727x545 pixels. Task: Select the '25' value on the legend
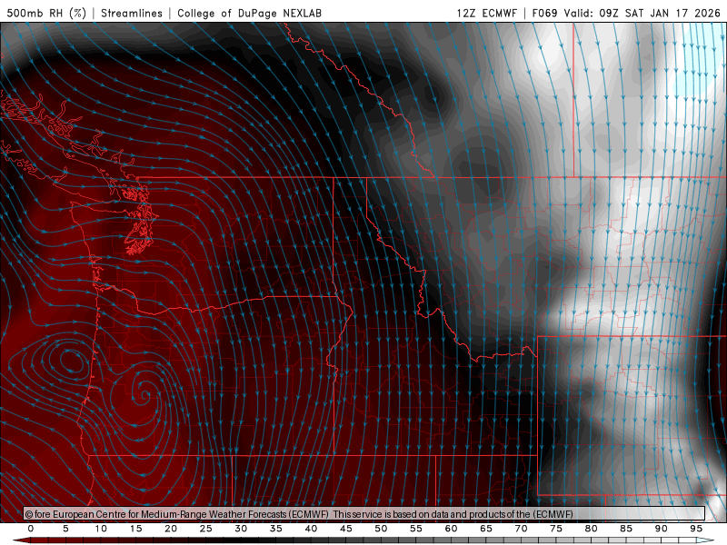(x=206, y=529)
